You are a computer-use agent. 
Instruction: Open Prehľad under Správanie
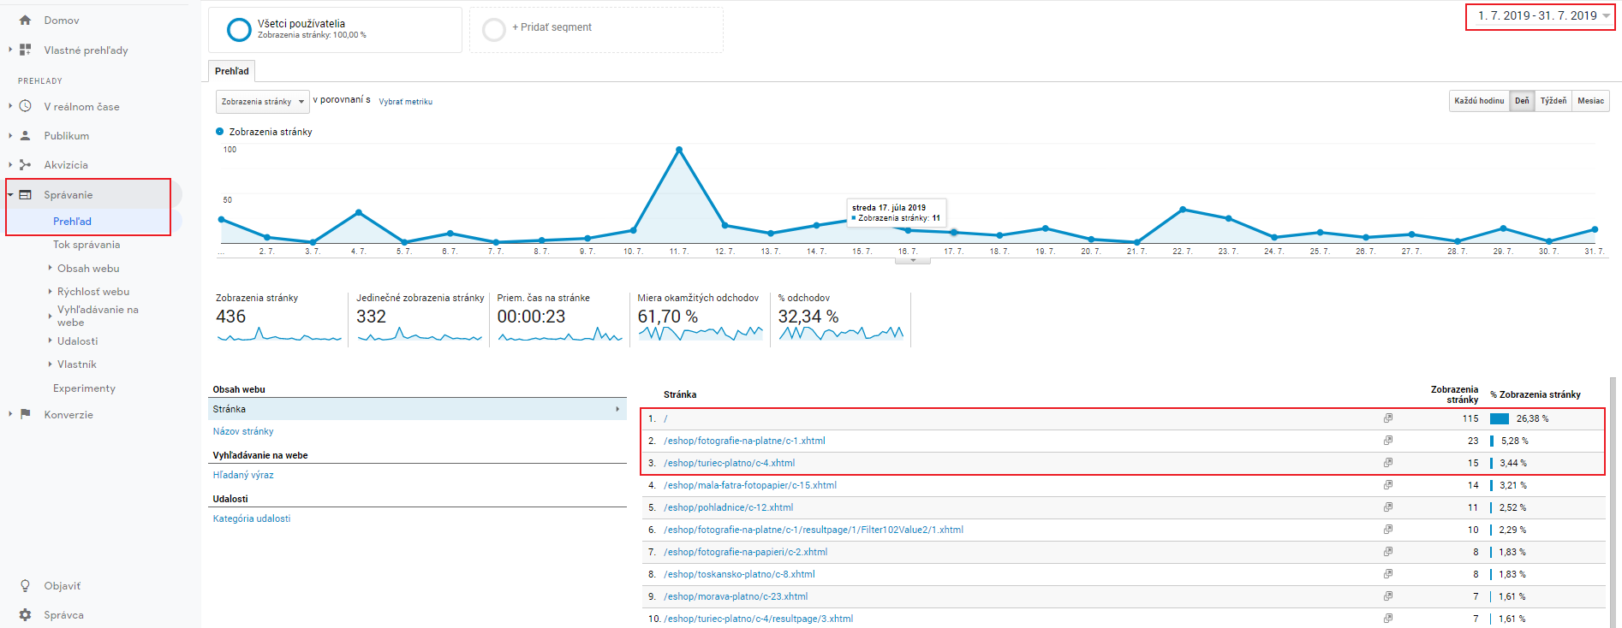pyautogui.click(x=72, y=221)
